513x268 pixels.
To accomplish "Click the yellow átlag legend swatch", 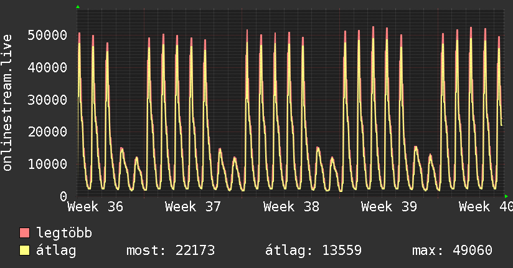I will coord(24,250).
